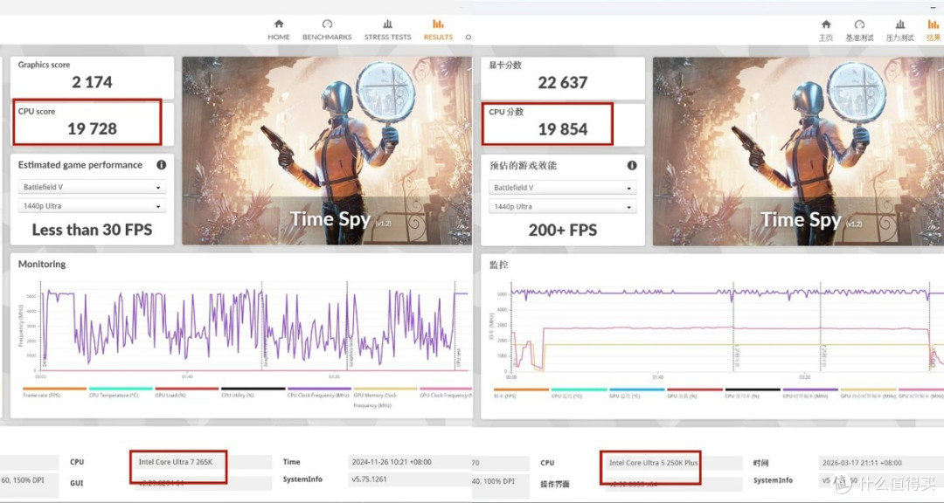This screenshot has width=944, height=503.
Task: Open 基准测试 benchmarks in the Chinese window
Action: pos(859,31)
